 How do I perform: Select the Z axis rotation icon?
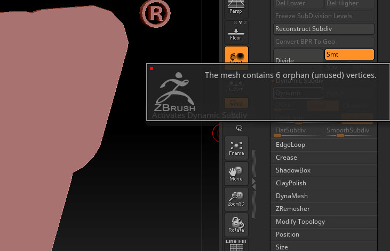239,128
